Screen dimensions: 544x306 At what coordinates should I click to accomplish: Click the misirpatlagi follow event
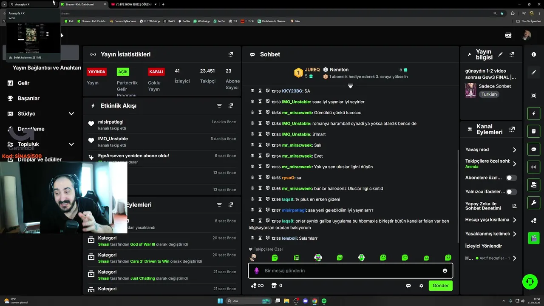pos(161,125)
